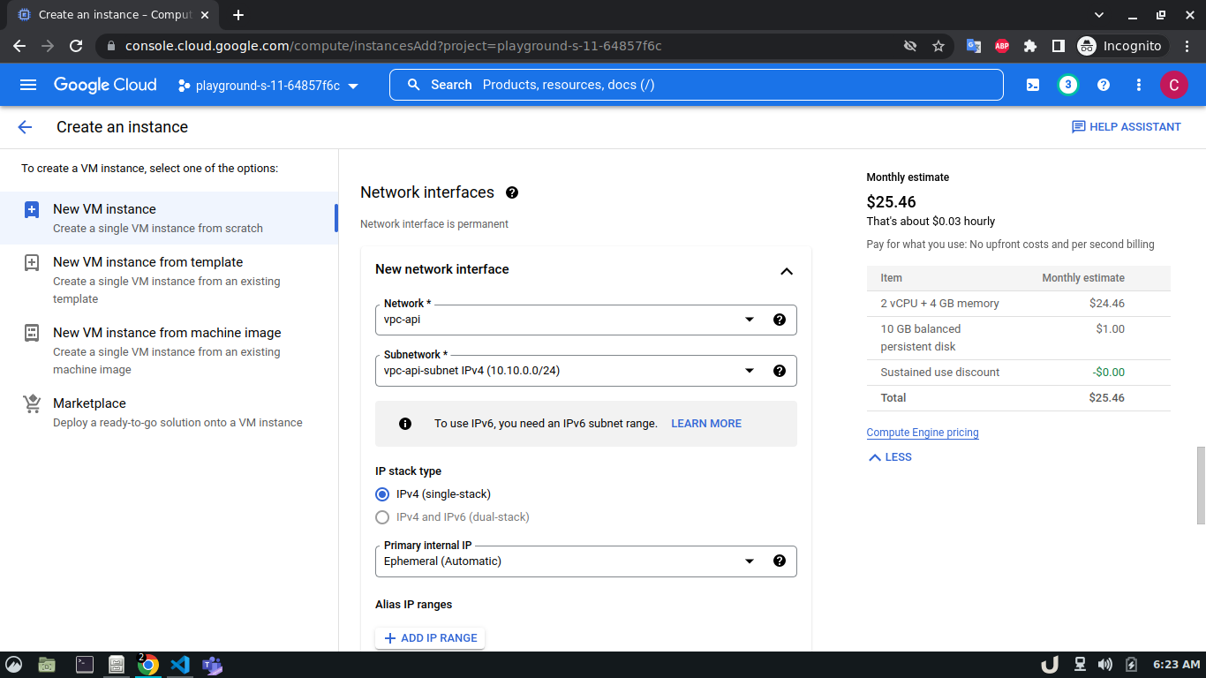Show help for the Subnetwork field
This screenshot has height=678, width=1206.
(780, 371)
